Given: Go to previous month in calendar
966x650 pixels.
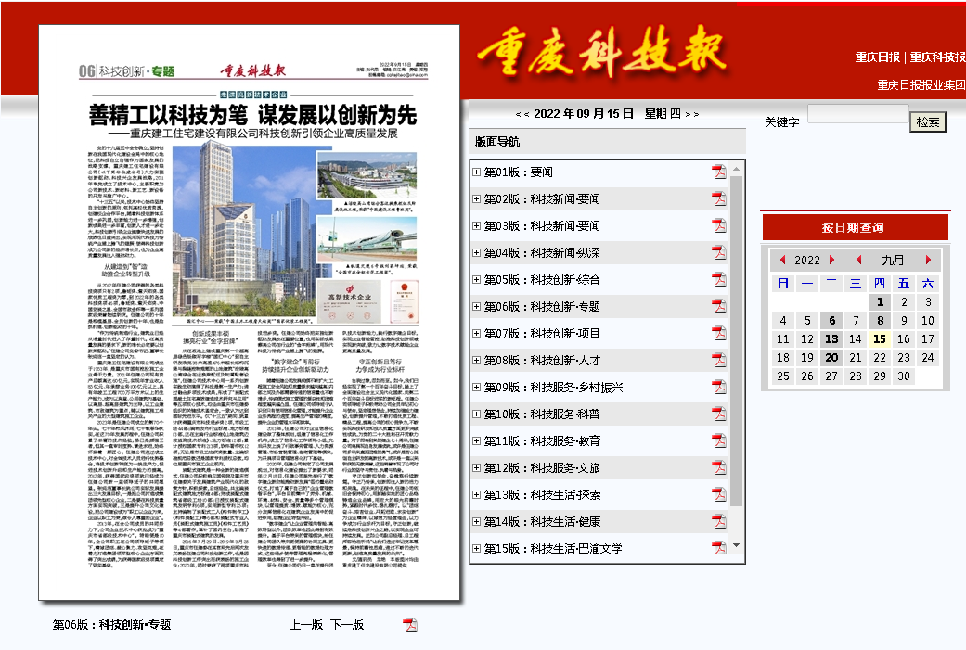Looking at the screenshot, I should [x=858, y=260].
